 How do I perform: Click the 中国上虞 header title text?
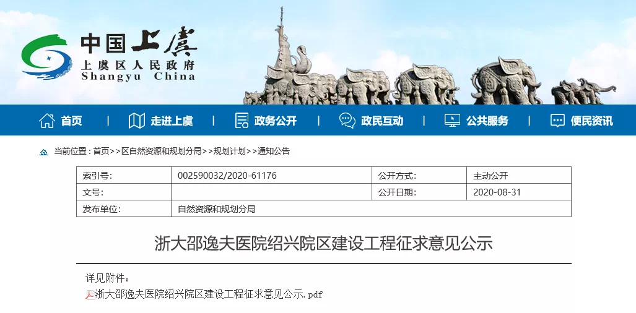[x=138, y=42]
